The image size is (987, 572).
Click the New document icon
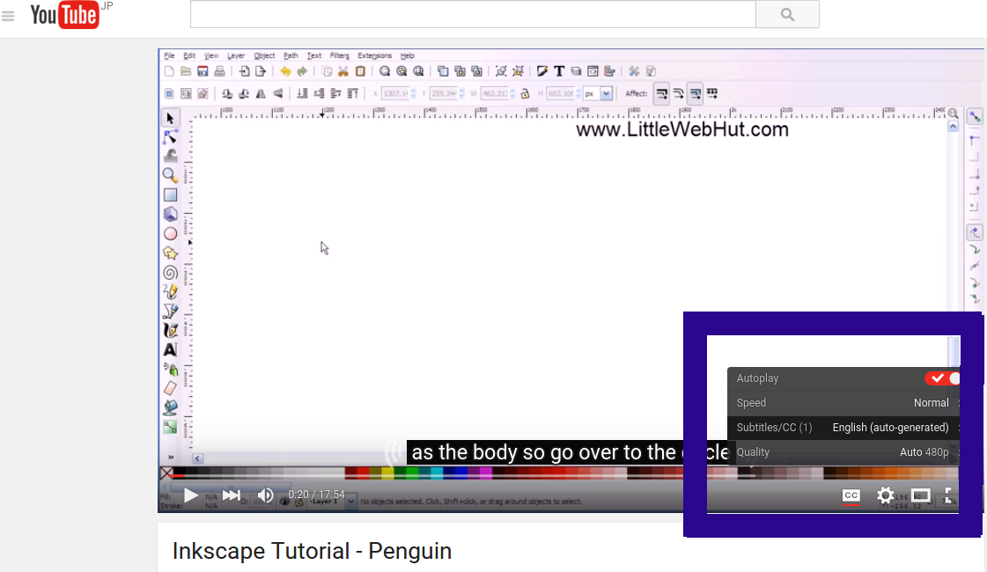169,72
